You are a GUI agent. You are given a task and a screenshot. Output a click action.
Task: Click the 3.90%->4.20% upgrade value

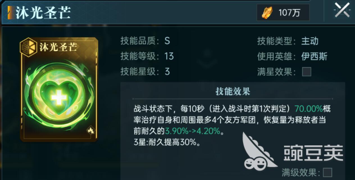coord(192,131)
